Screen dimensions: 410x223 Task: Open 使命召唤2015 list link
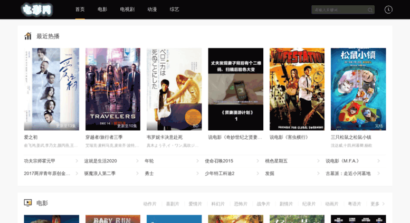(x=219, y=161)
